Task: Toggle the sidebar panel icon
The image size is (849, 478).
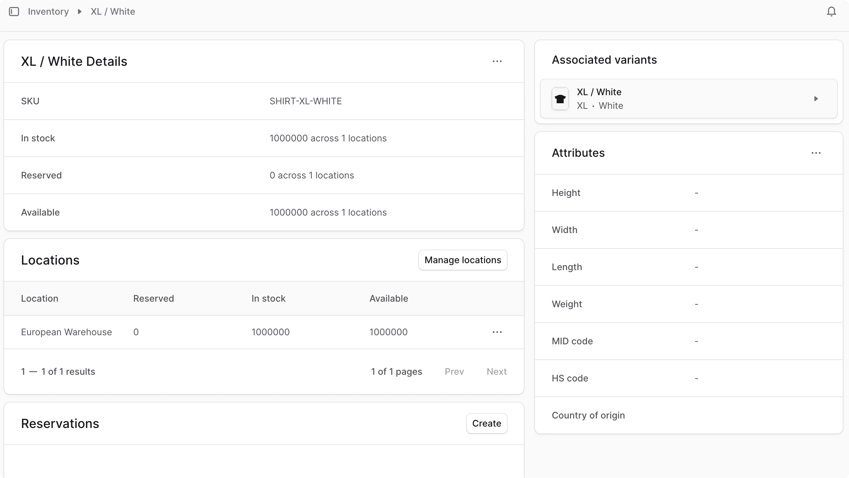Action: [x=14, y=12]
